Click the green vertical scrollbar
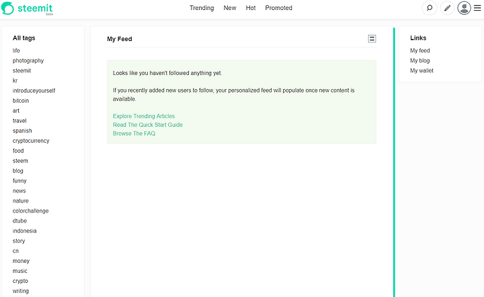The width and height of the screenshot is (484, 297). [x=394, y=162]
